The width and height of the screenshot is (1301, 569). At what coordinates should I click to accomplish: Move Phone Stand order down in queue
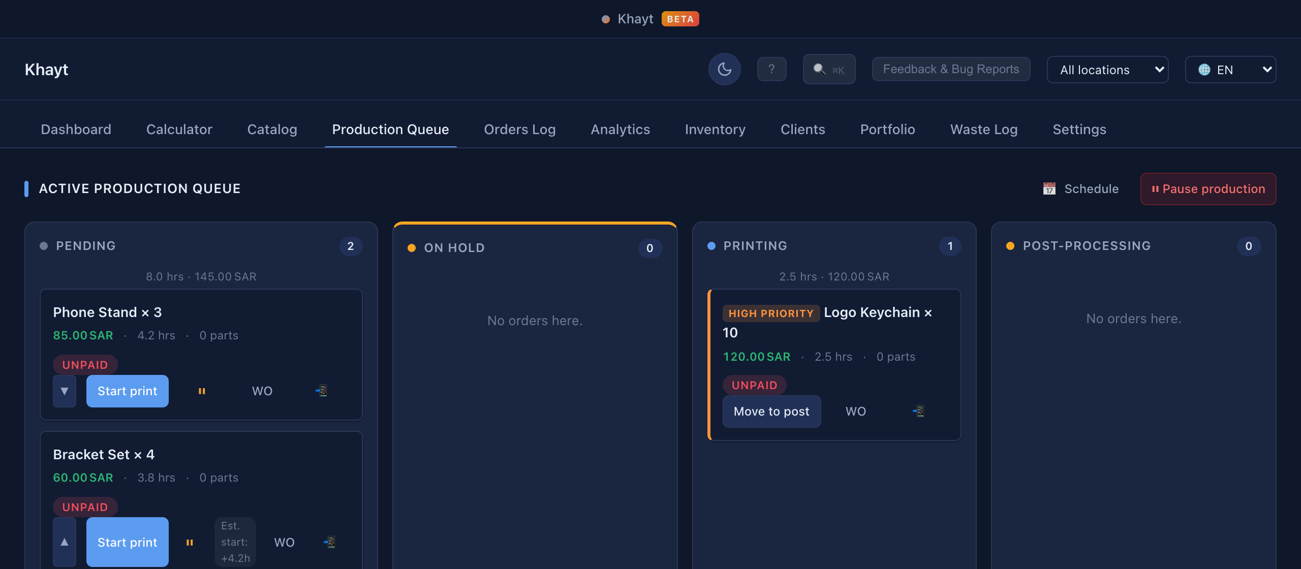(x=65, y=391)
